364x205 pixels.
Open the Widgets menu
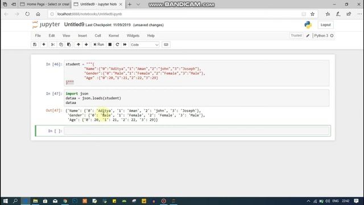(x=133, y=35)
